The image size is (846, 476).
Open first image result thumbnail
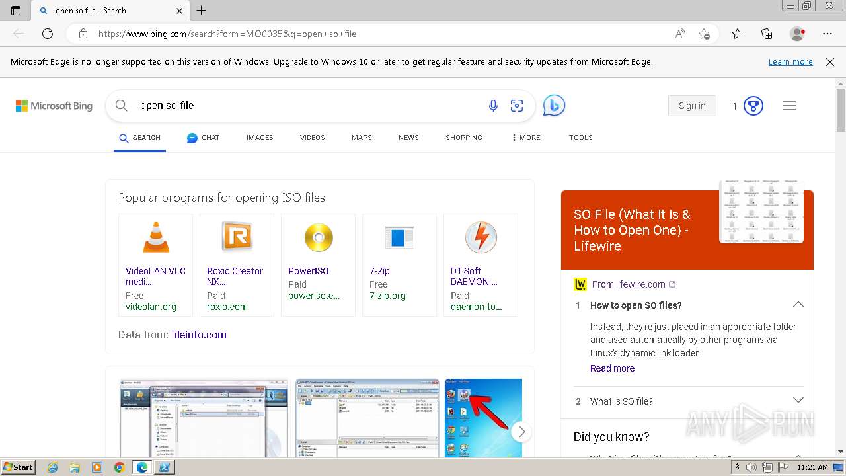[204, 418]
